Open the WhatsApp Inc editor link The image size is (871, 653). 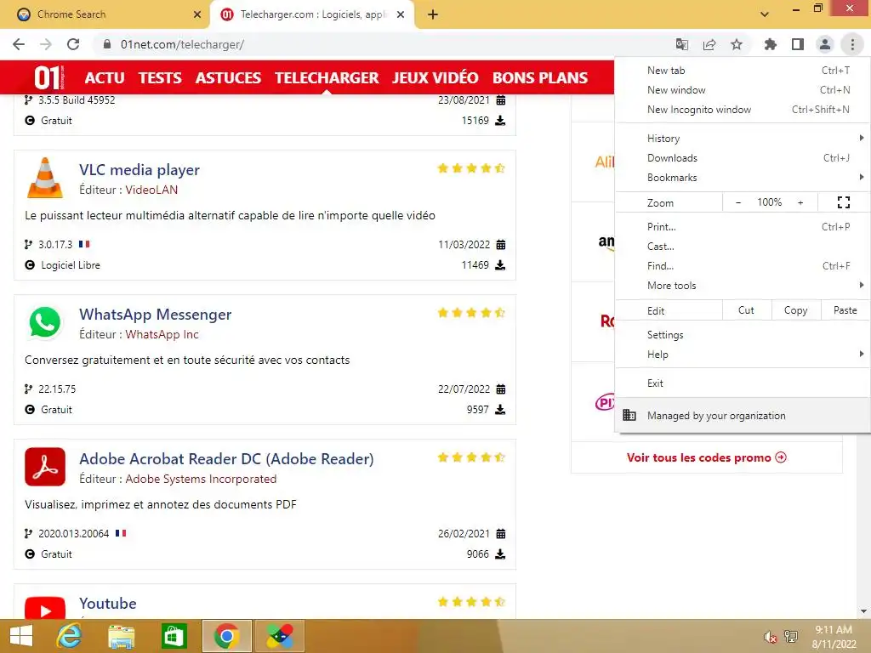(x=162, y=334)
